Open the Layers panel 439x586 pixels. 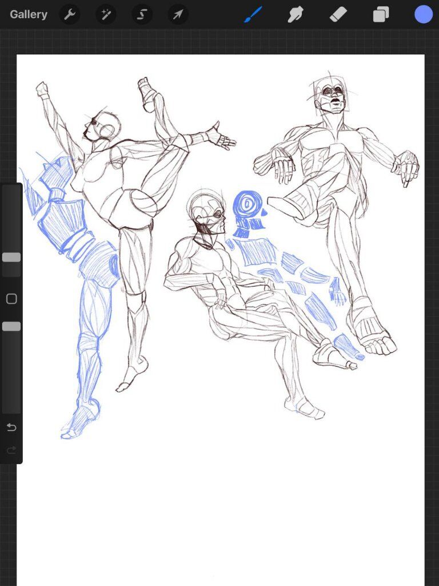click(x=381, y=14)
